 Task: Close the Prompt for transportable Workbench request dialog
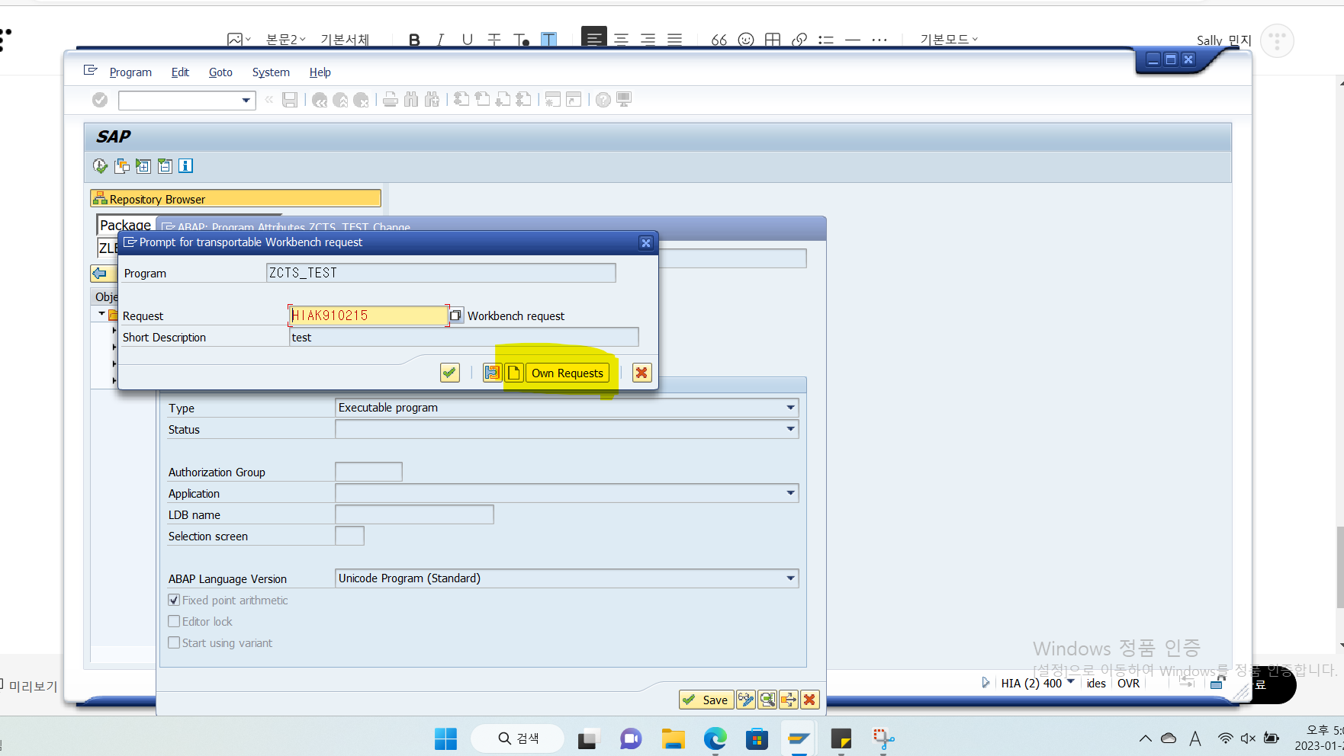coord(646,242)
